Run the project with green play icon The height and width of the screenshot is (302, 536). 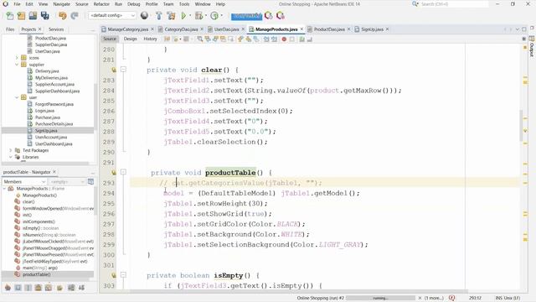tap(183, 16)
